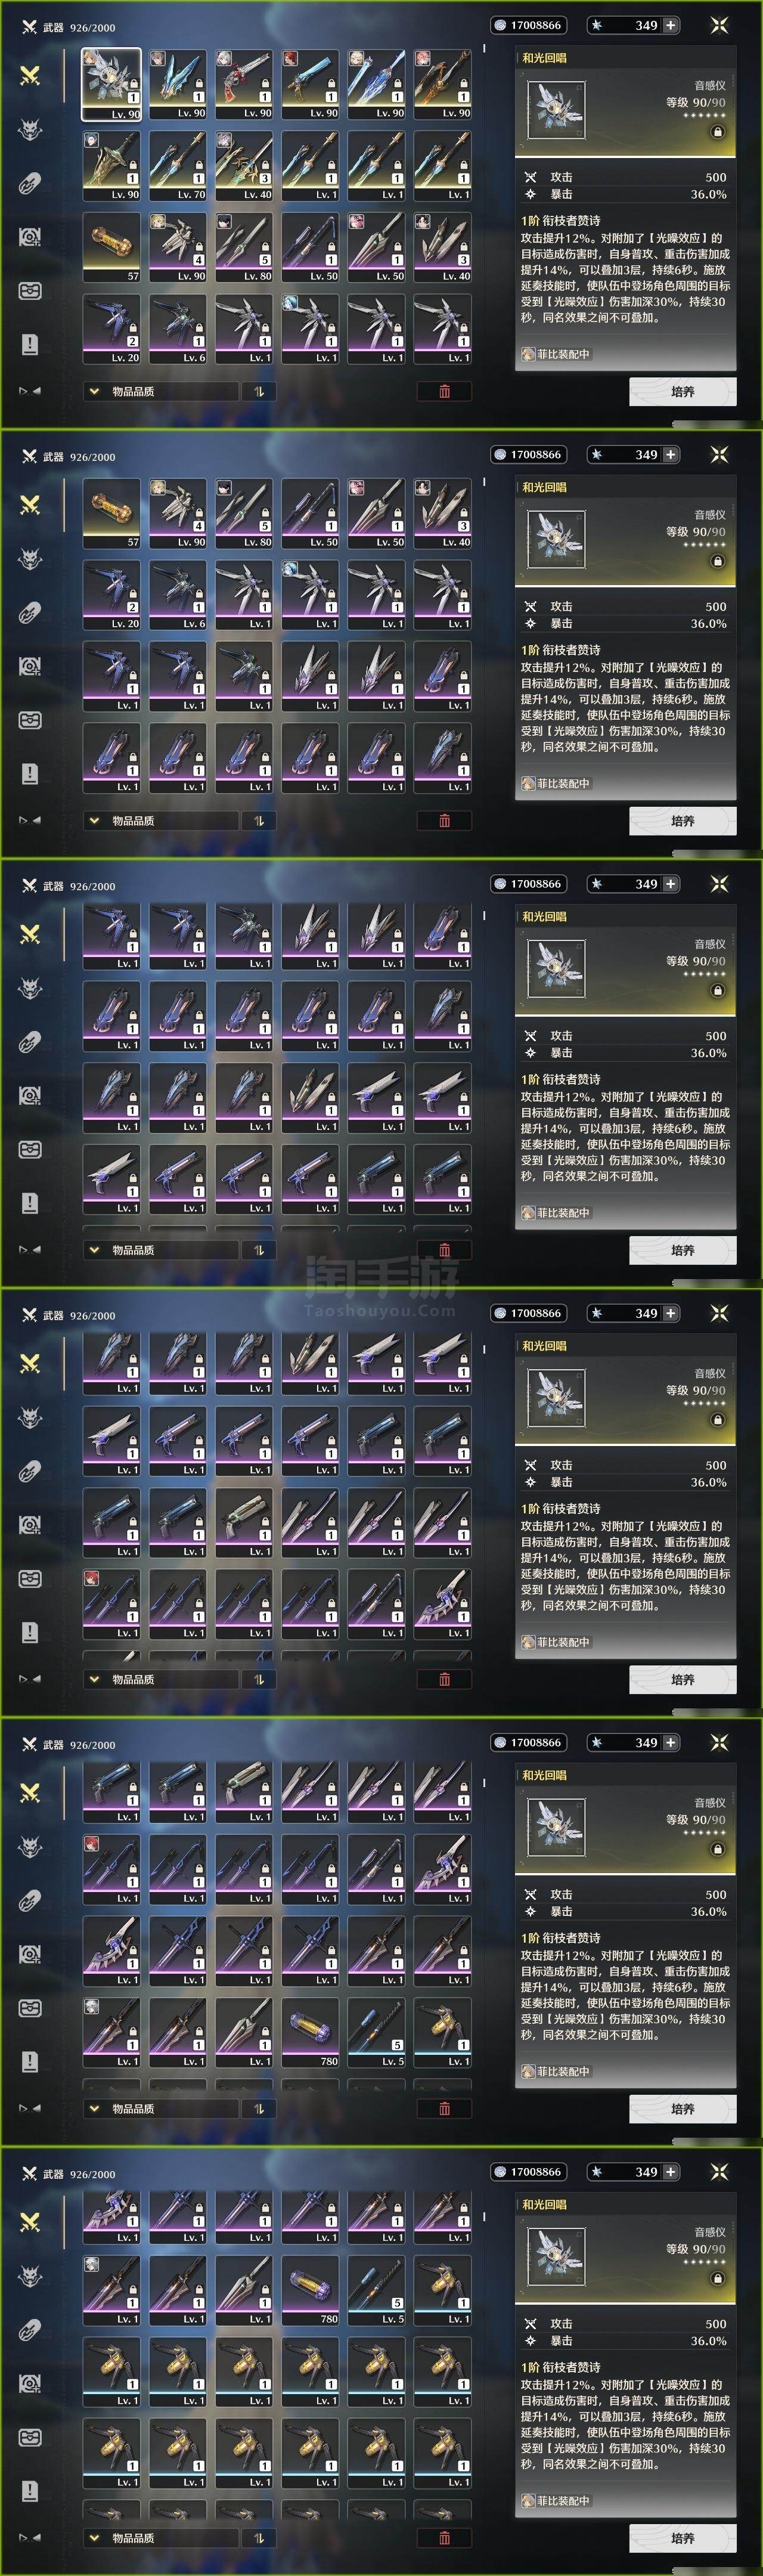The image size is (763, 2576).
Task: Toggle the sort order arrows in the topmost panel
Action: coord(259,391)
